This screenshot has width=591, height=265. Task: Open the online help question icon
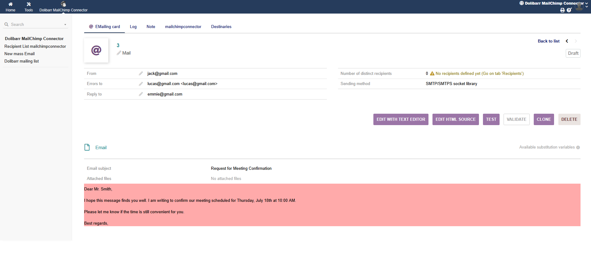[x=569, y=10]
